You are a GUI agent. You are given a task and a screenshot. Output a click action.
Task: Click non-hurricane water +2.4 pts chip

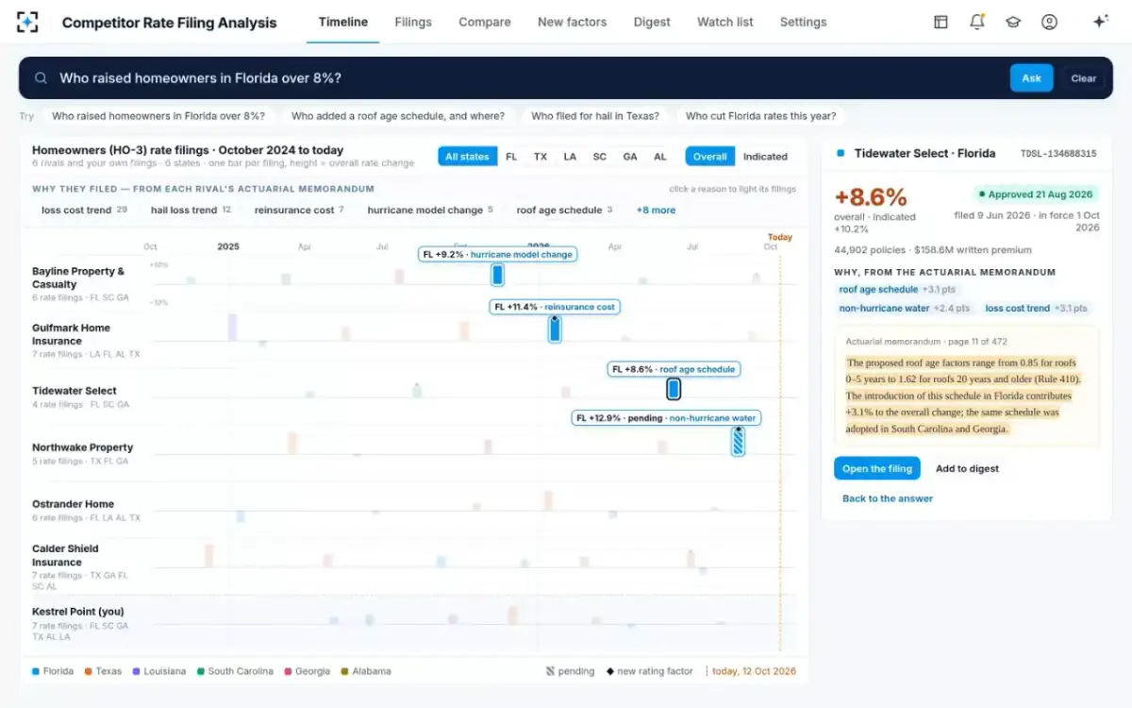click(x=904, y=308)
